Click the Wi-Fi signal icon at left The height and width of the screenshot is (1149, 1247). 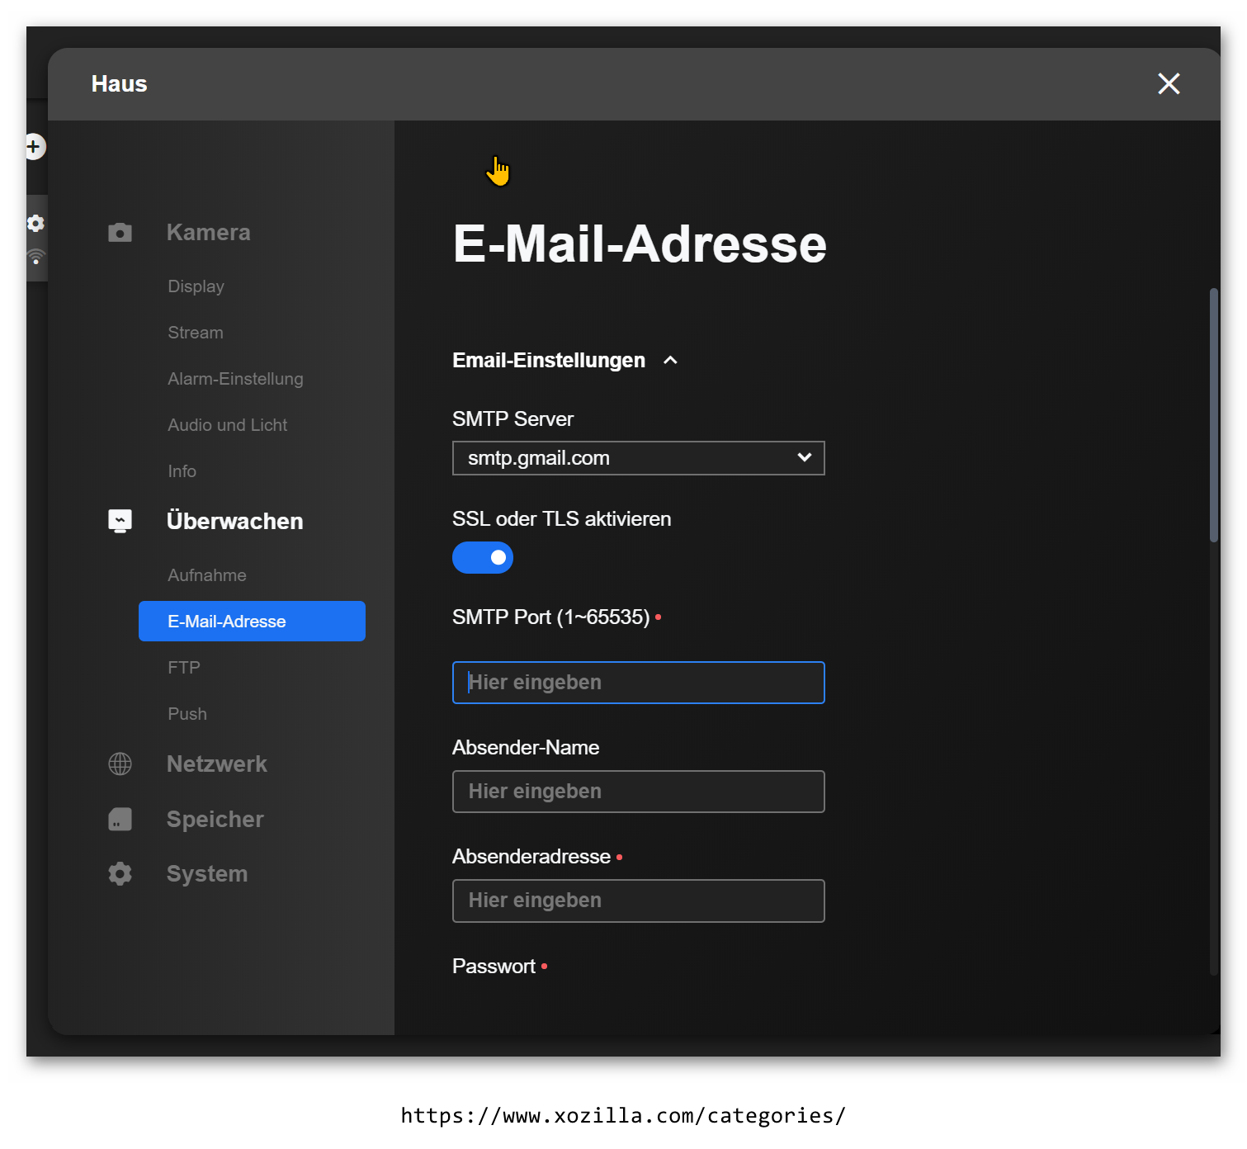(35, 258)
